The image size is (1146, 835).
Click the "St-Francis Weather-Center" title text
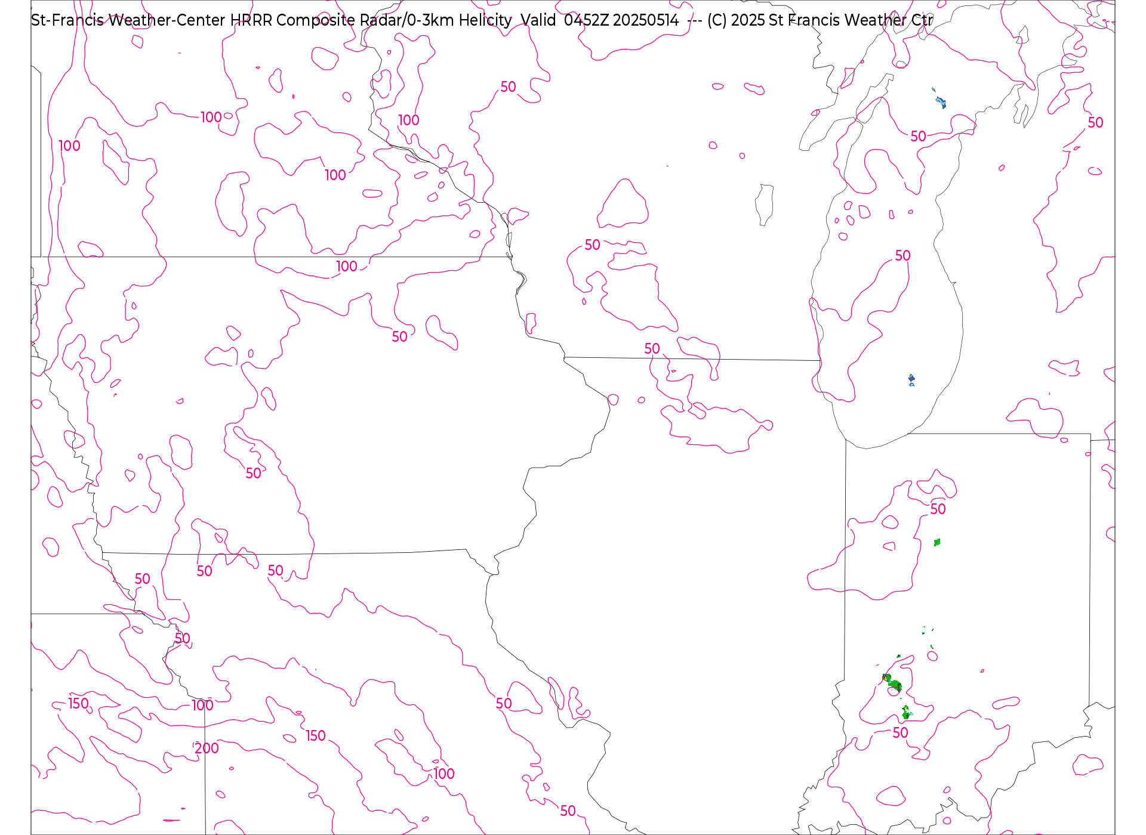128,20
